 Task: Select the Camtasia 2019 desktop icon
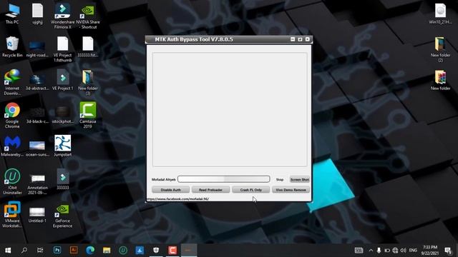click(x=87, y=116)
